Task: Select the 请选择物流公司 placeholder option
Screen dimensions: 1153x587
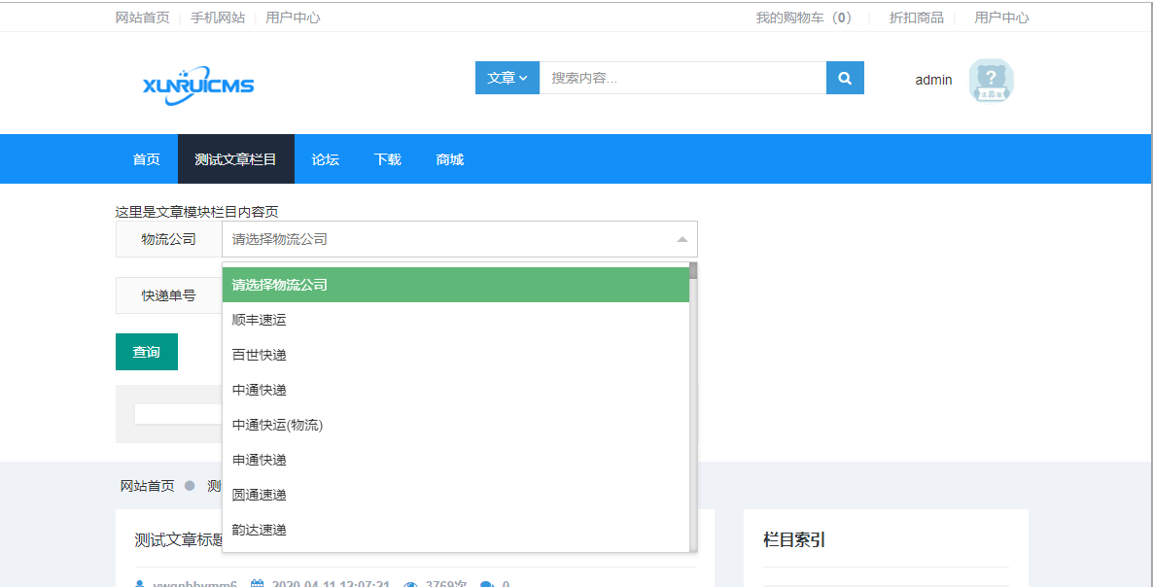Action: pyautogui.click(x=456, y=285)
